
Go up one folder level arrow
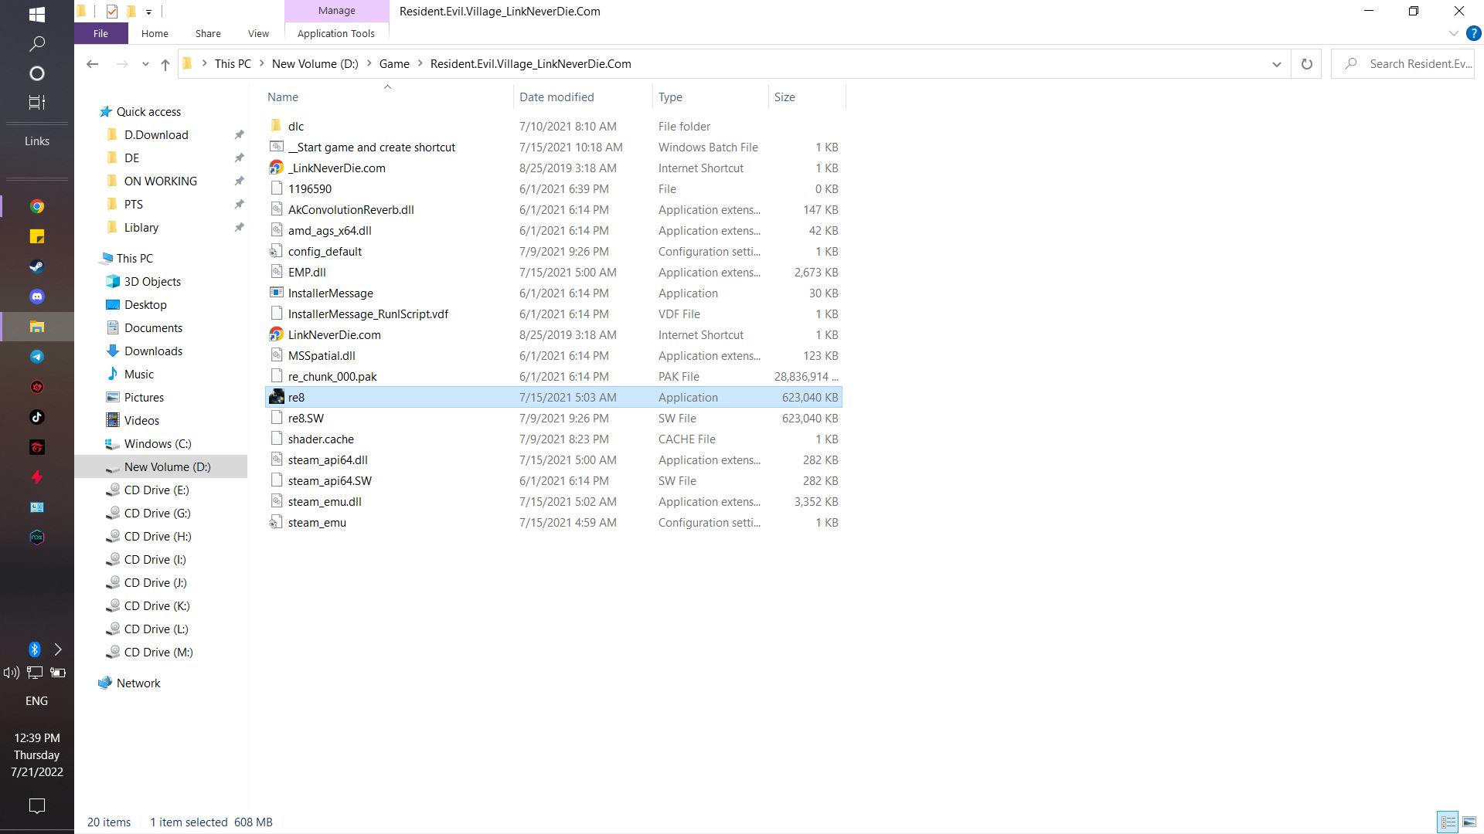(x=165, y=64)
